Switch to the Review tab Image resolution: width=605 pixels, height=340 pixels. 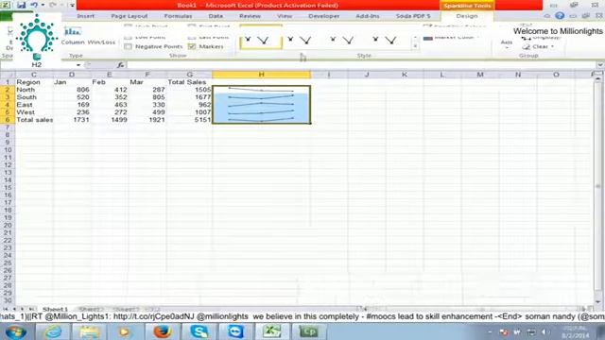[250, 16]
